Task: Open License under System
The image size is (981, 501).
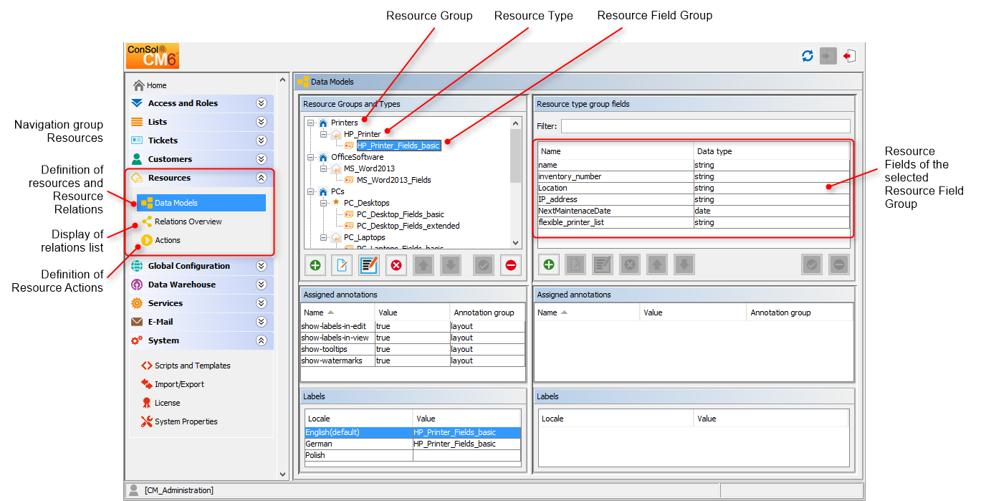Action: 168,403
